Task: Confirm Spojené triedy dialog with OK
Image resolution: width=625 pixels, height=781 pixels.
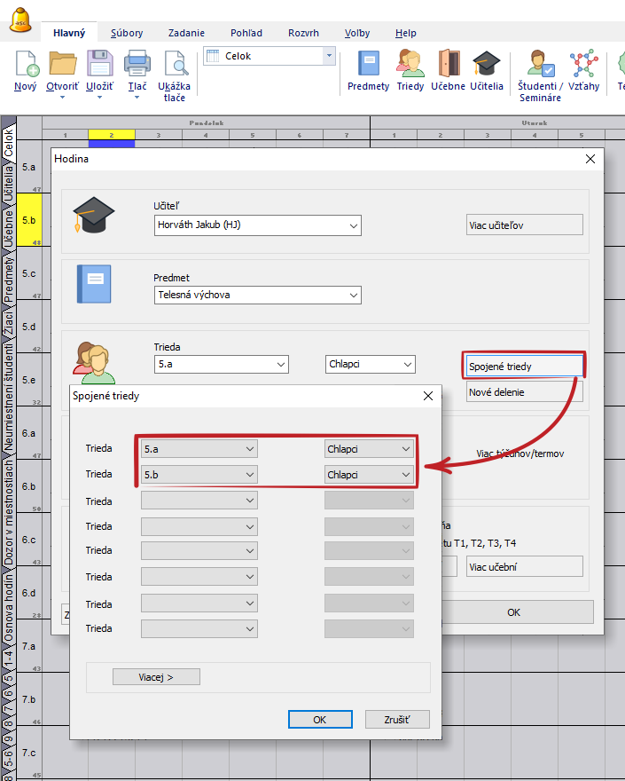Action: [x=320, y=719]
